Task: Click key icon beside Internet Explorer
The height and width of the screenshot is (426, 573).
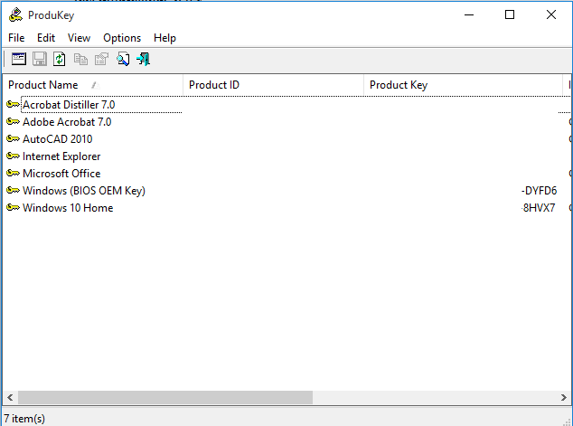Action: [x=14, y=156]
